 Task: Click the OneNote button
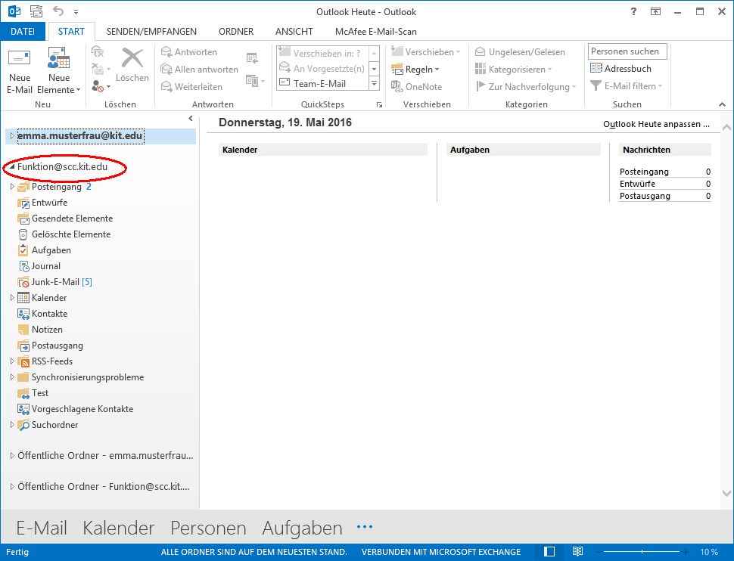point(417,86)
